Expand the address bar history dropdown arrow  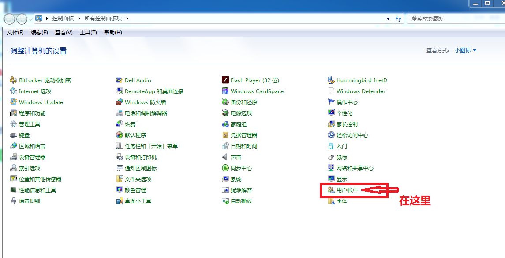[389, 18]
